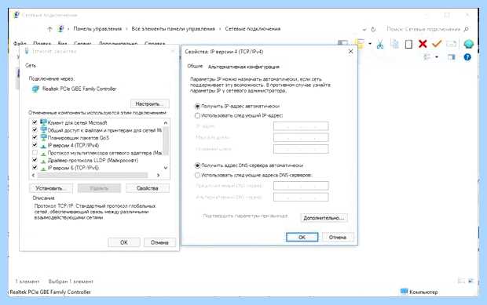Click Отмена in the Ethernet properties dialog
This screenshot has width=487, height=305.
coord(159,242)
